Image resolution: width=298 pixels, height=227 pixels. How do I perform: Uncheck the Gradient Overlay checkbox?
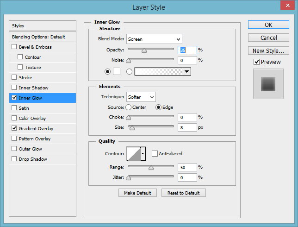pos(14,128)
